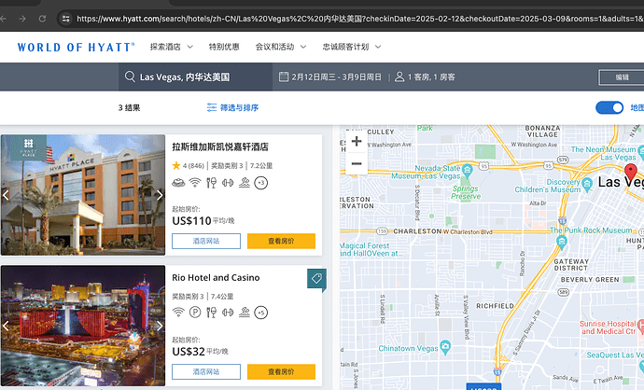This screenshot has width=644, height=390.
Task: Click 酒店网站 for Rio Hotel
Action: pyautogui.click(x=206, y=371)
